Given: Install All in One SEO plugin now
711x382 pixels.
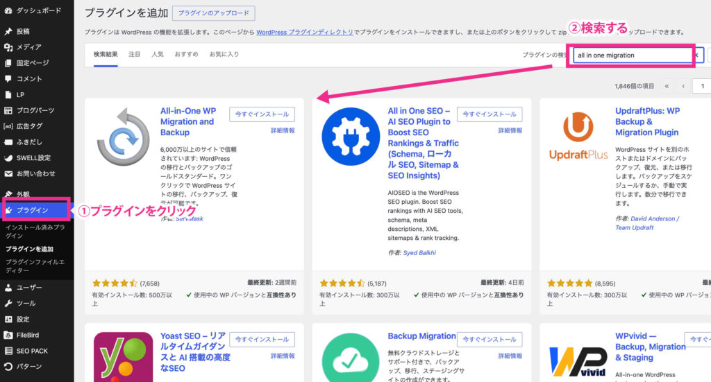Looking at the screenshot, I should 490,114.
